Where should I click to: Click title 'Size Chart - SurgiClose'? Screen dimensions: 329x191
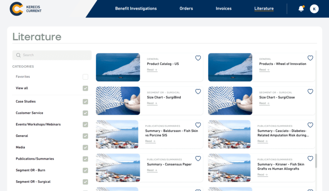(277, 97)
